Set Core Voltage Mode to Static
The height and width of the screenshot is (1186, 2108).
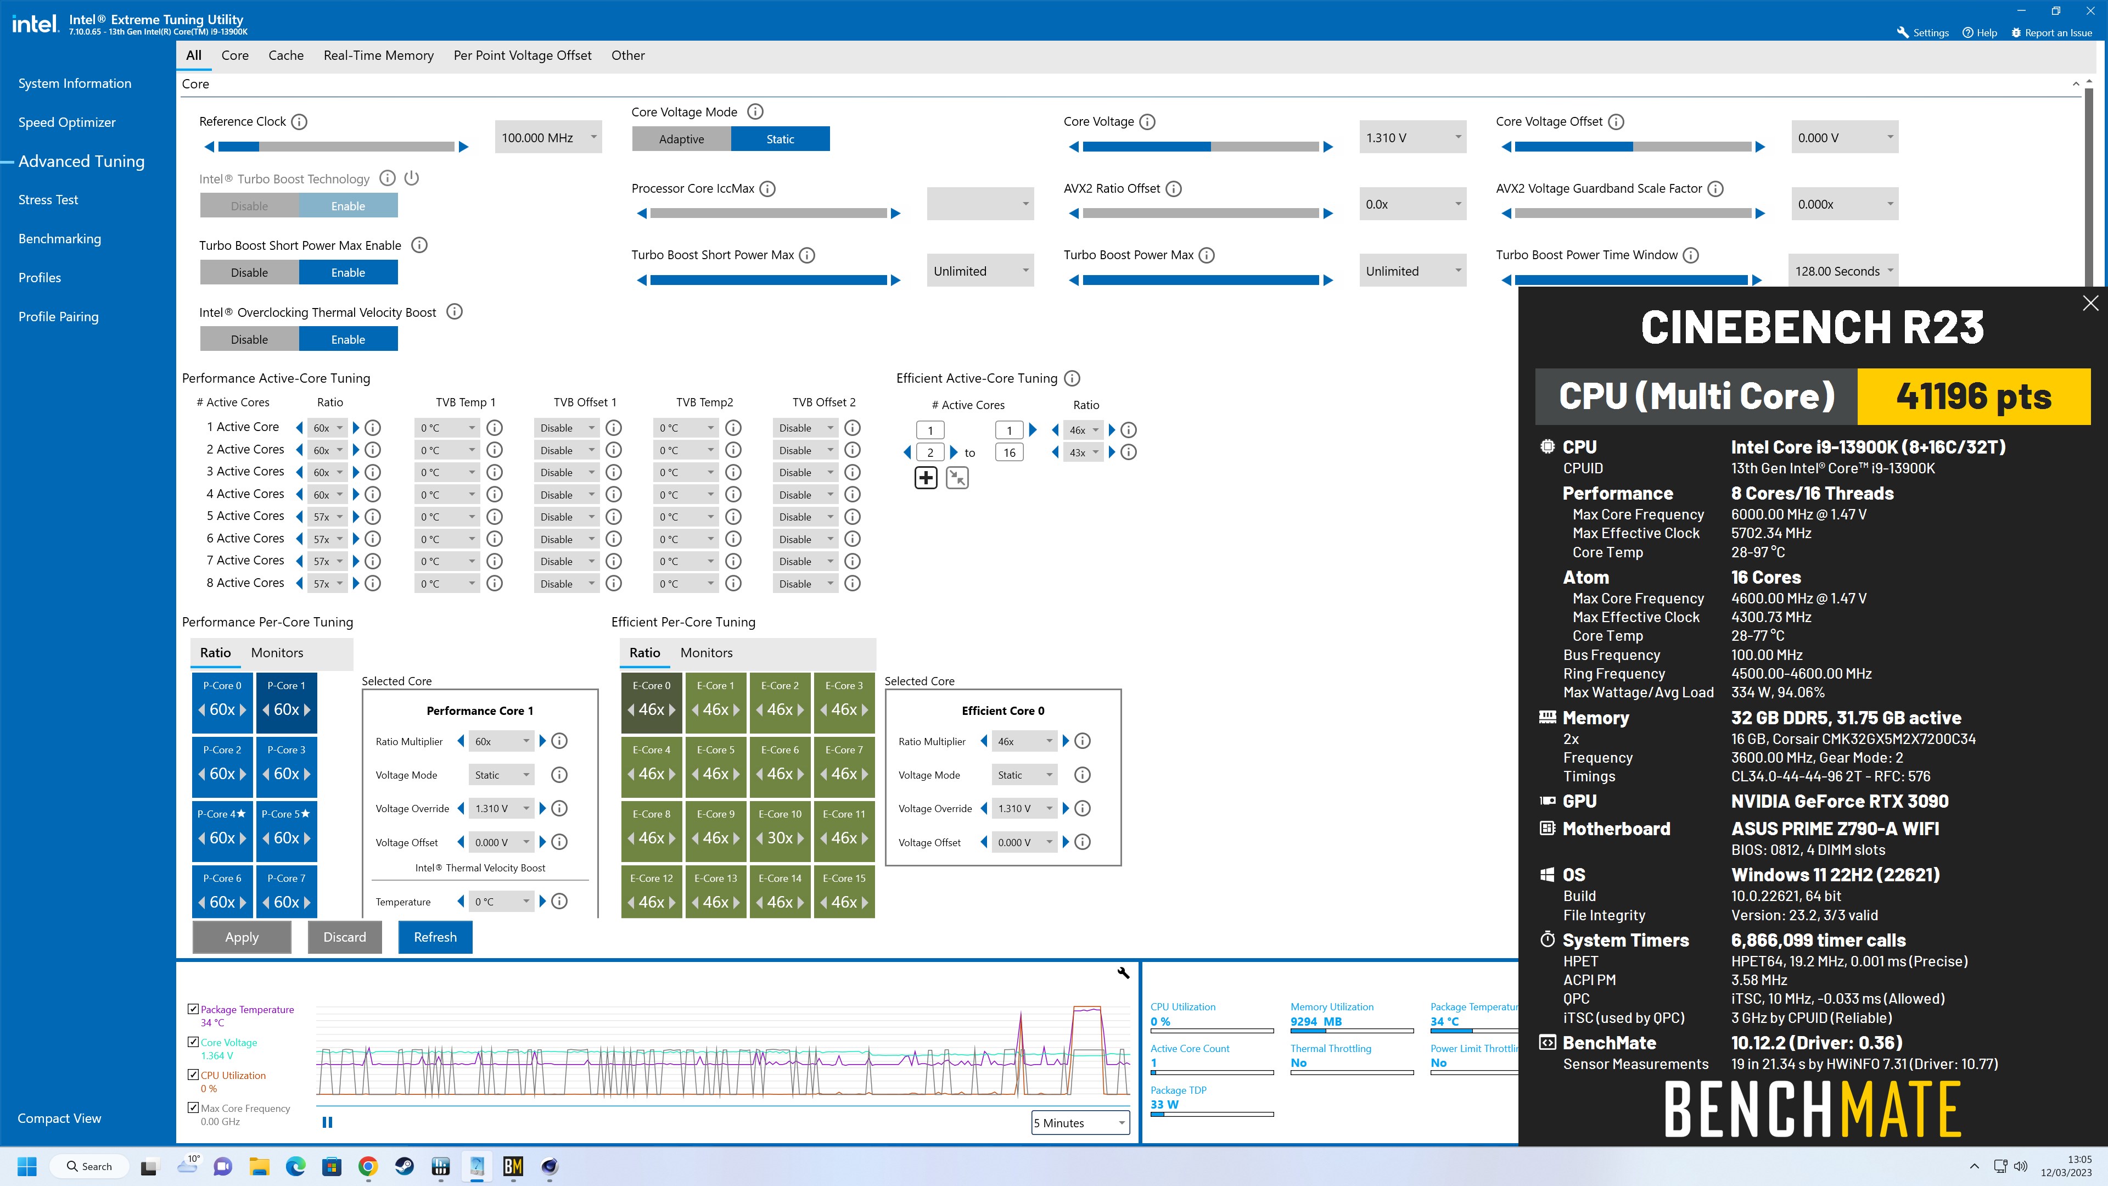(780, 139)
